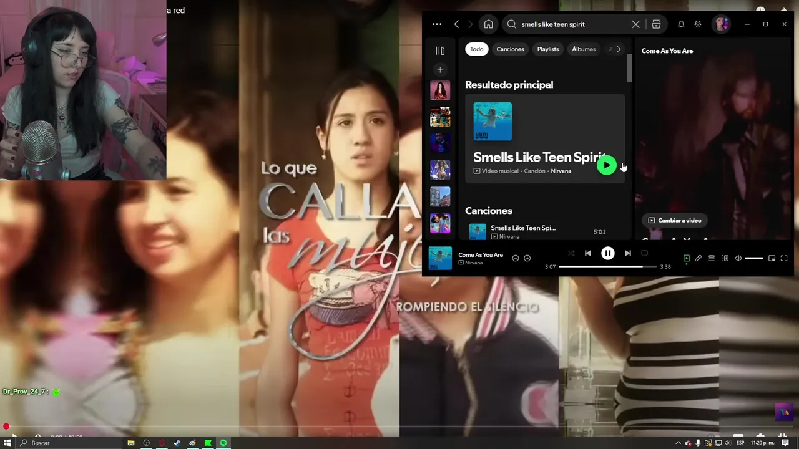The height and width of the screenshot is (449, 799).
Task: Open Nirvana link in the main result
Action: [x=561, y=171]
